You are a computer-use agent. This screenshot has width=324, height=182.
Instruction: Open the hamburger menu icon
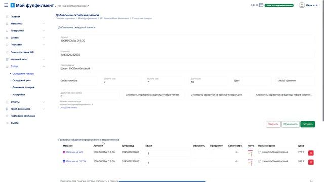6,5
